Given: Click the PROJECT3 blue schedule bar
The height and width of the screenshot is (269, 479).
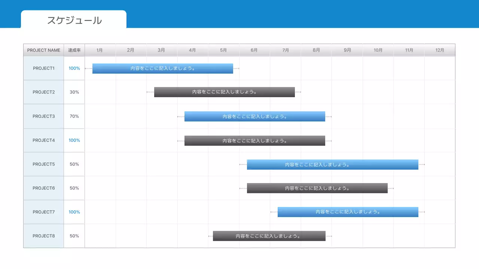Looking at the screenshot, I should pyautogui.click(x=254, y=116).
